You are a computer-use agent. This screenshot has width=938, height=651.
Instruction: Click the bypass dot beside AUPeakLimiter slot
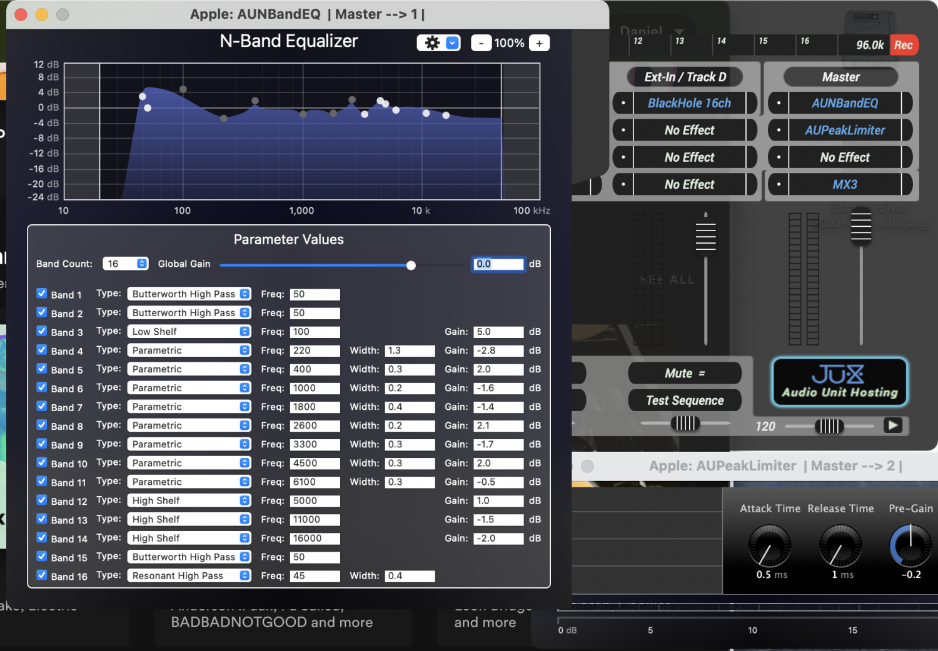click(x=779, y=130)
